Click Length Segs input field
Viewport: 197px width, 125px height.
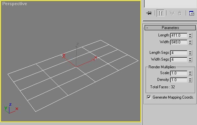point(179,53)
